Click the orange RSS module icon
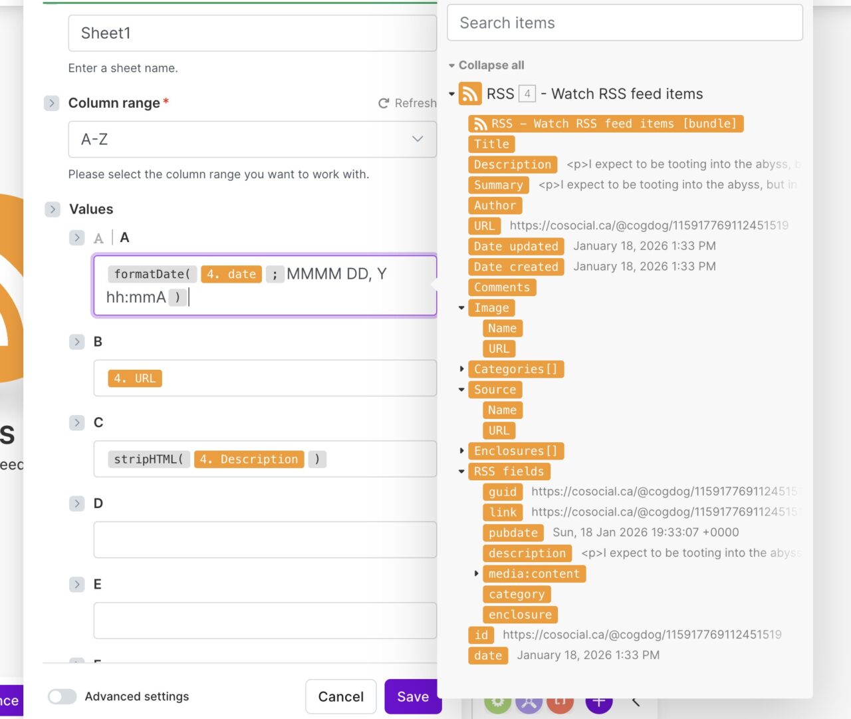Screen dimensions: 851x719 470,94
